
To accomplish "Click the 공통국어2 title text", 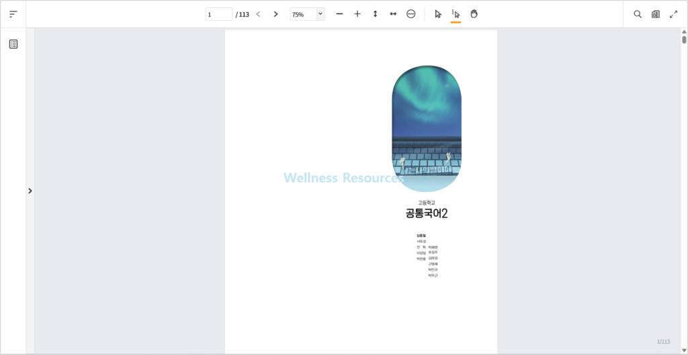I will click(x=427, y=214).
